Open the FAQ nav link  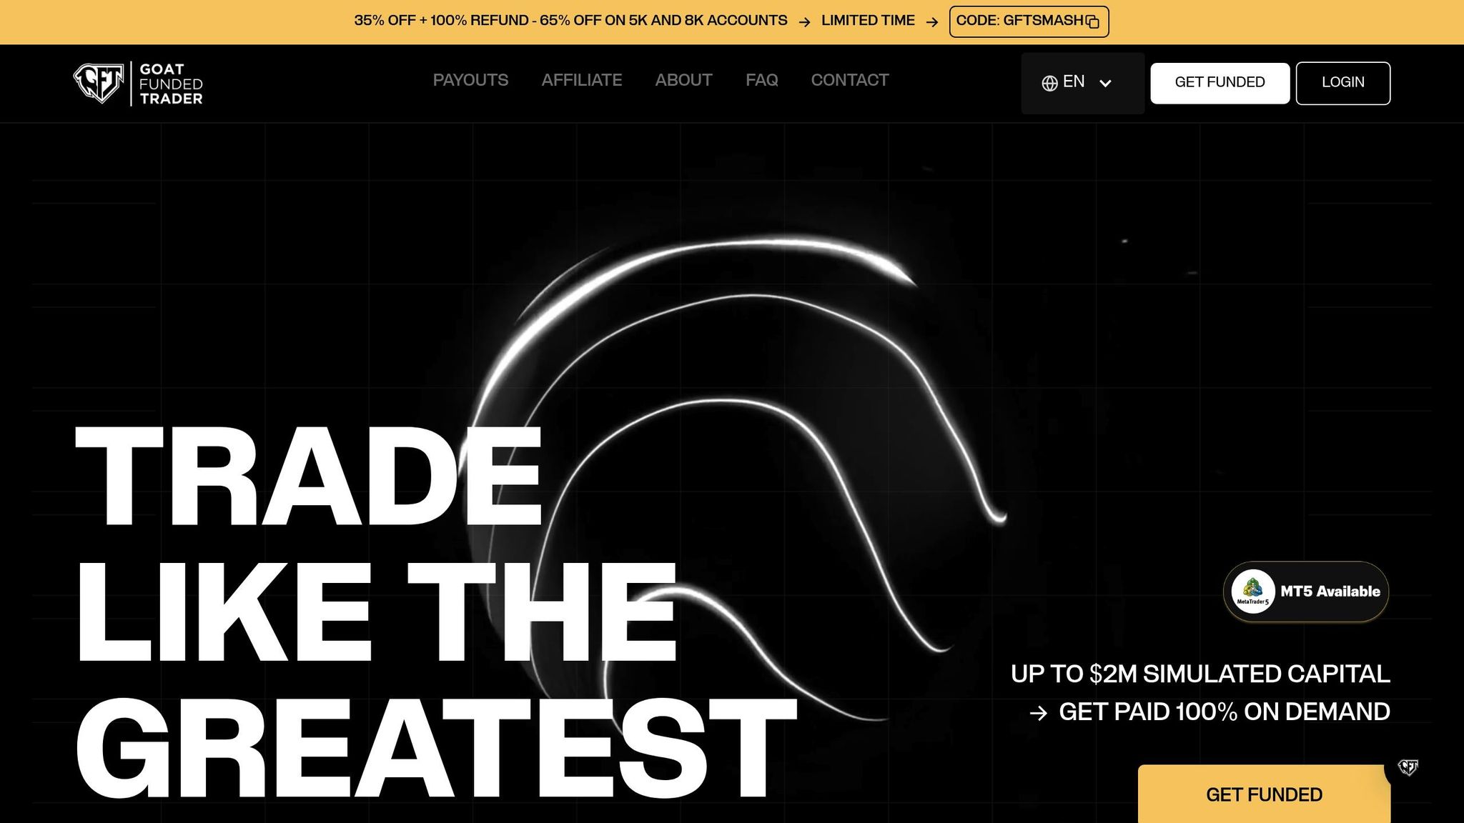tap(761, 80)
